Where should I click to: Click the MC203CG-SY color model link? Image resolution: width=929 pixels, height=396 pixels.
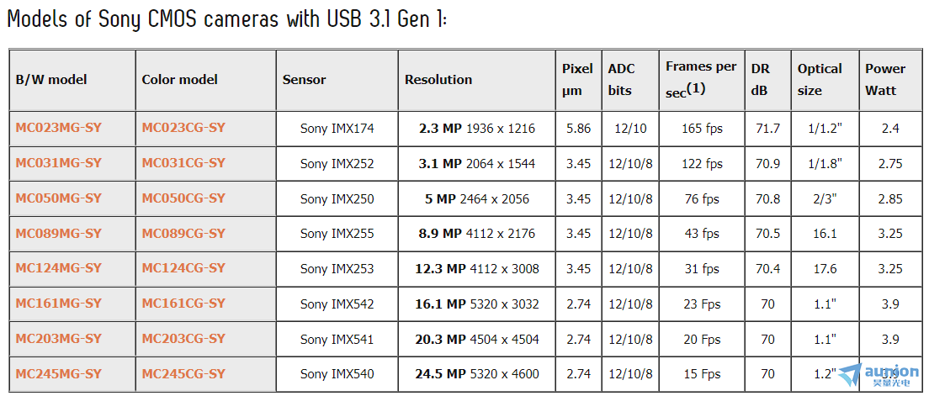(183, 339)
